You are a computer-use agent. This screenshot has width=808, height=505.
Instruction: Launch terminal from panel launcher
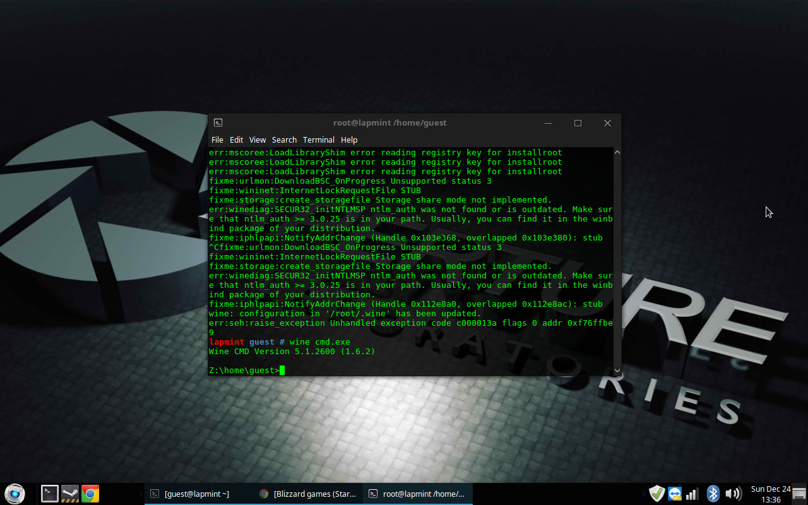(x=50, y=494)
